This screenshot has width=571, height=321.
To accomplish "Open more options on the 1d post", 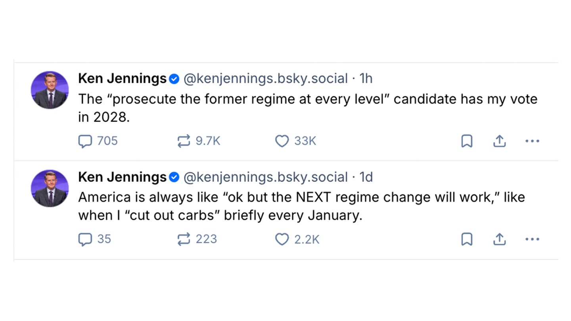I will tap(532, 239).
